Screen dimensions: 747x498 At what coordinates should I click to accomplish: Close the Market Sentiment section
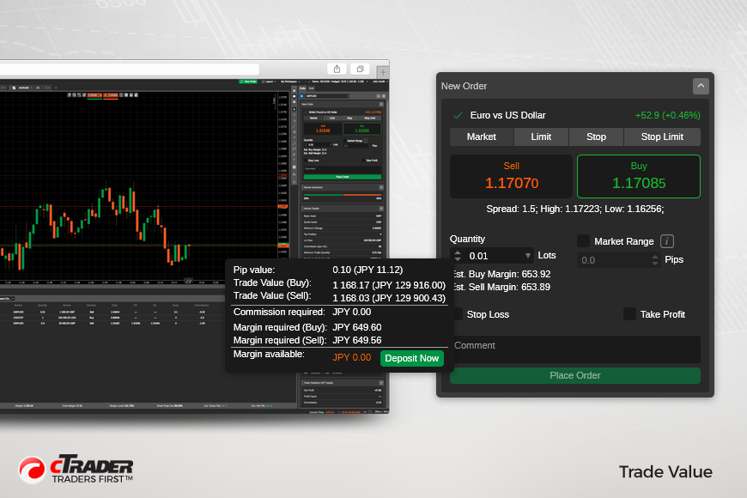pos(381,187)
